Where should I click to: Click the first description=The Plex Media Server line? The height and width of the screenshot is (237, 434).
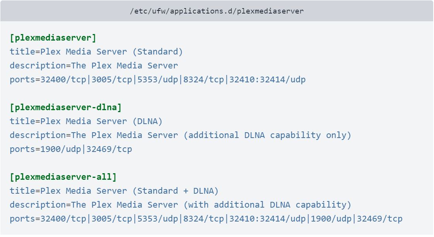94,66
